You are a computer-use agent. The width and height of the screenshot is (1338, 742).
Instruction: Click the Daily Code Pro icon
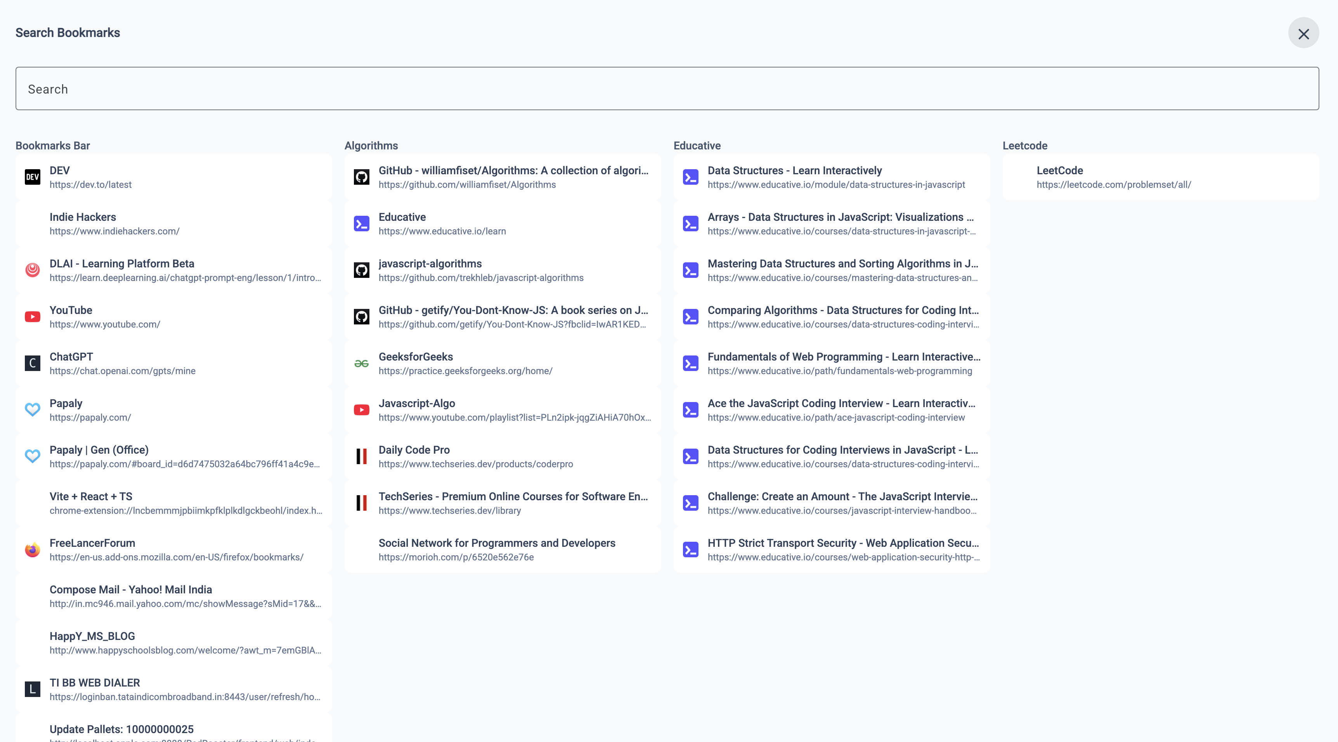(362, 456)
